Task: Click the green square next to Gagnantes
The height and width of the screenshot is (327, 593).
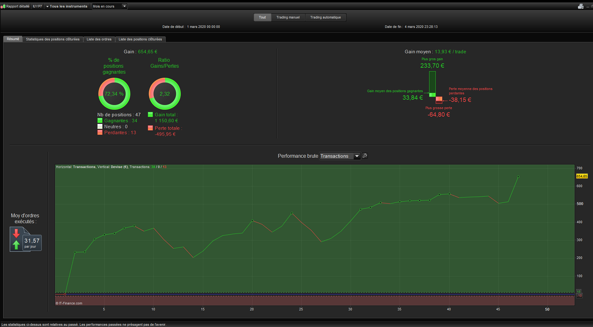Action: tap(100, 121)
